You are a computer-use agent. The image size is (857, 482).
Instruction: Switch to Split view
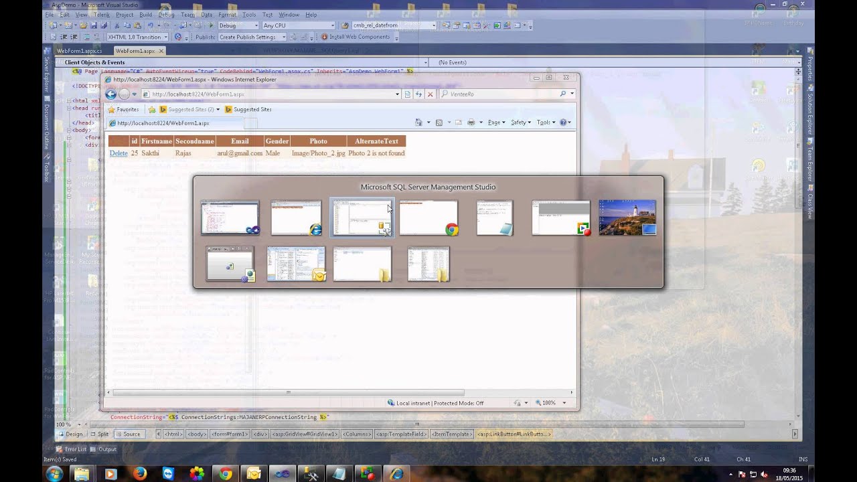100,434
